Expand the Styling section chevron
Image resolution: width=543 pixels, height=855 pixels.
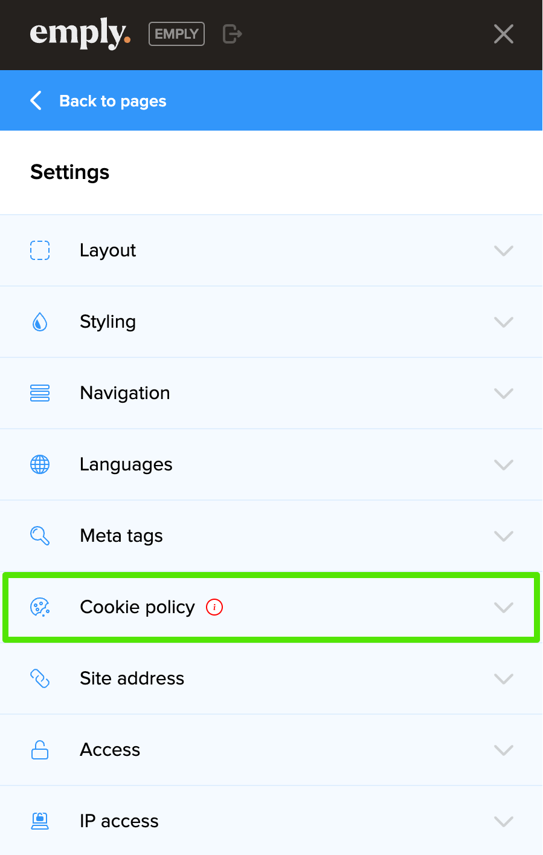tap(503, 322)
